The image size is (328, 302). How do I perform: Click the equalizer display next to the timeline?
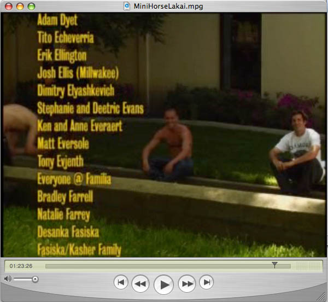[x=309, y=266]
